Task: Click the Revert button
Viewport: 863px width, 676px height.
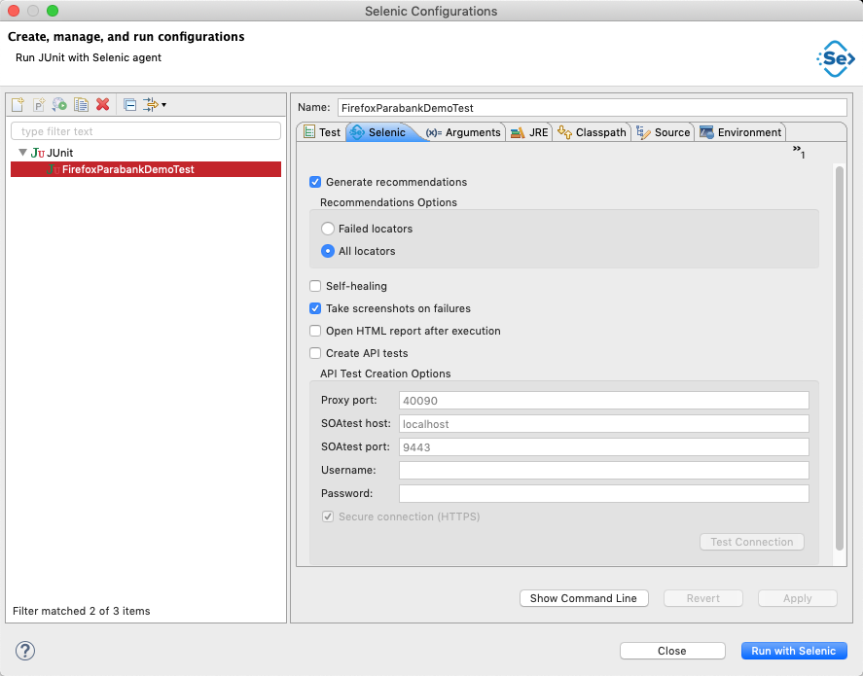Action: [x=702, y=598]
